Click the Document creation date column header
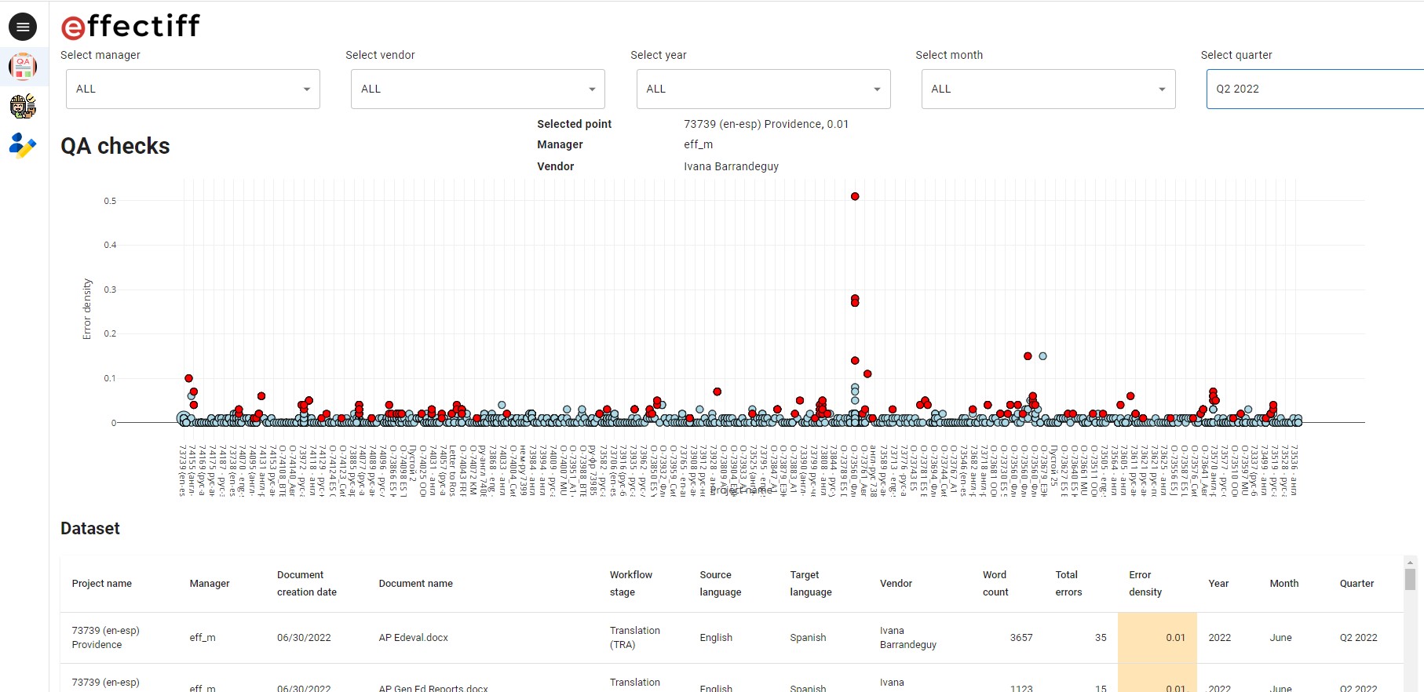The image size is (1424, 692). [307, 584]
